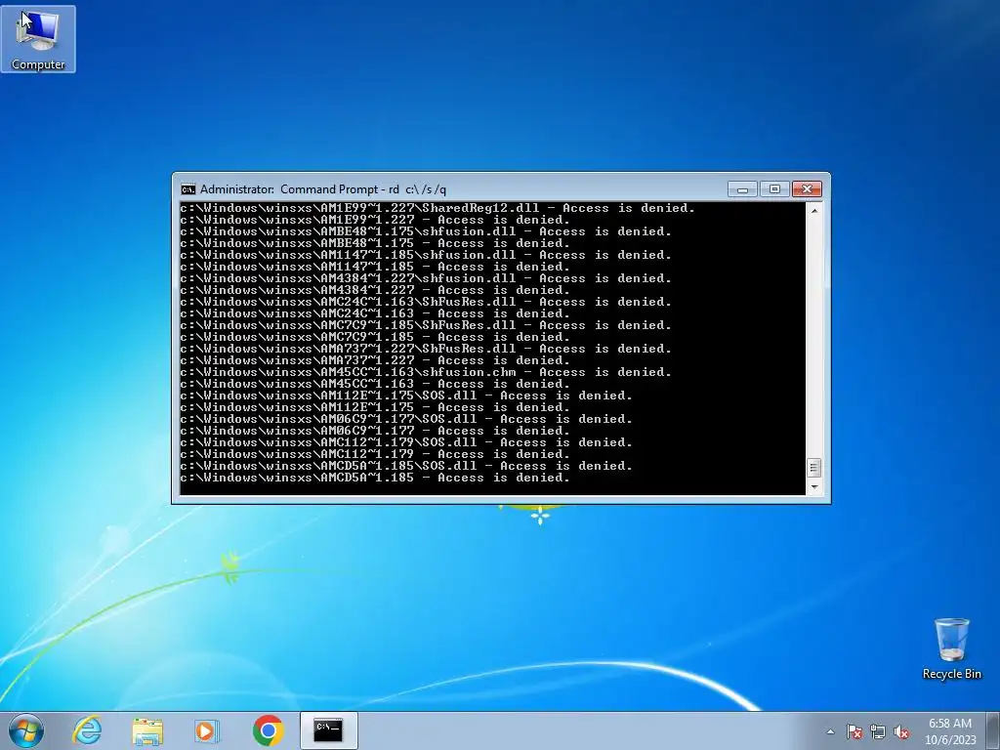Click the line containing SharedReg12.dll
Image resolution: width=1000 pixels, height=750 pixels.
[437, 208]
